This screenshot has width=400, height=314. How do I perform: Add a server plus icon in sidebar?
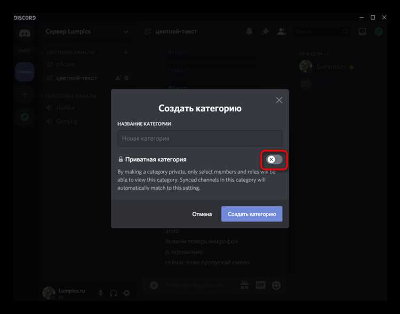pos(25,95)
